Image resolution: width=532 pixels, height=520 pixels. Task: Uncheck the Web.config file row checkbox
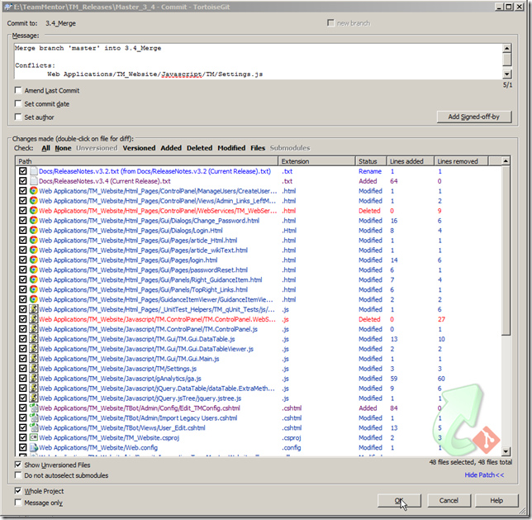pyautogui.click(x=23, y=447)
